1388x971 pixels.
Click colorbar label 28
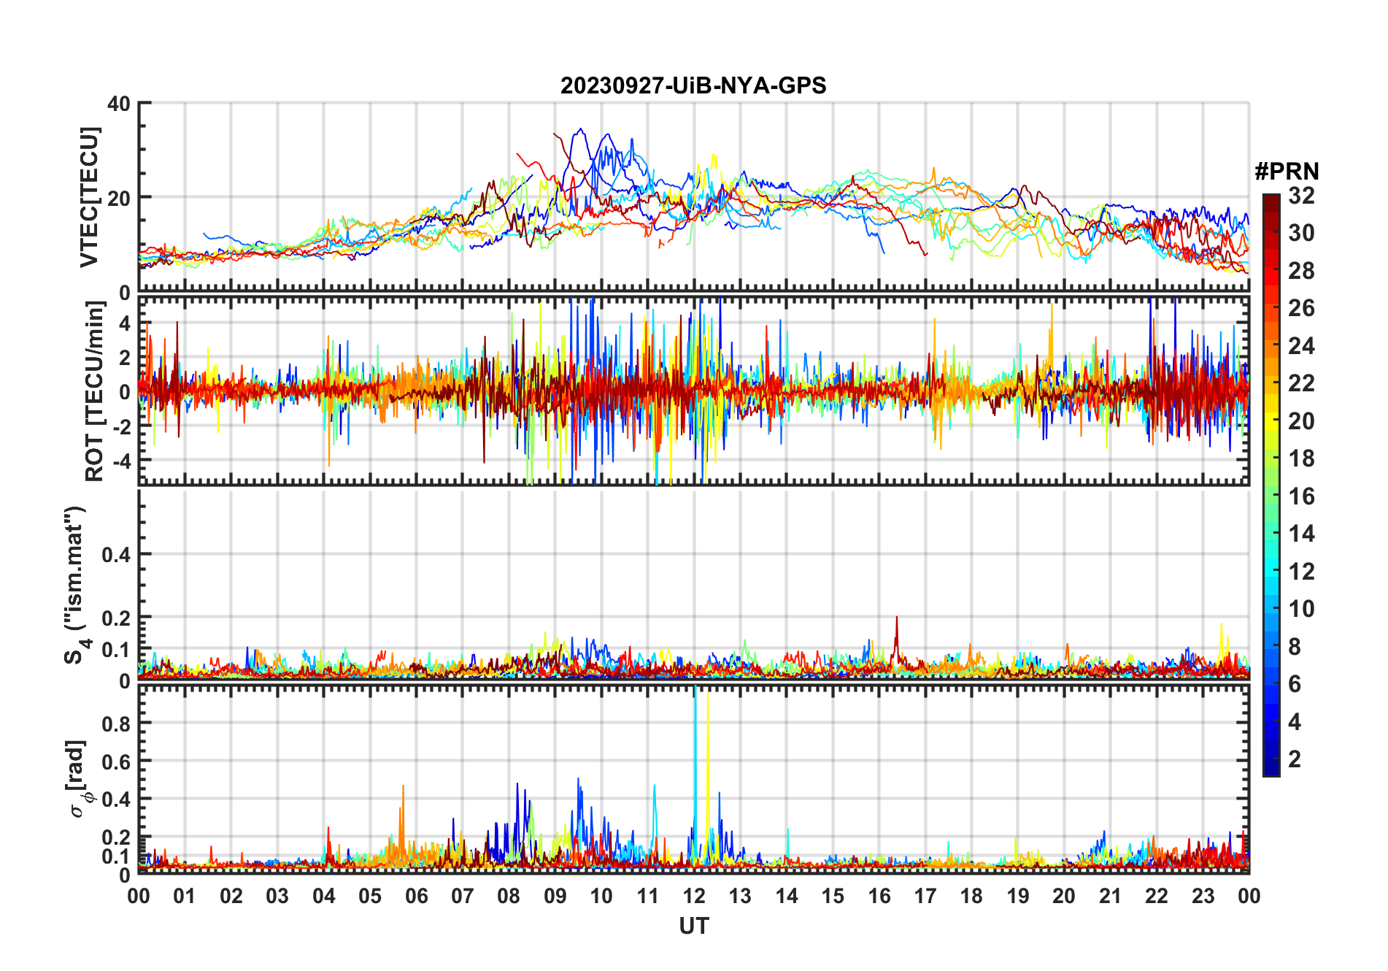pos(1301,271)
